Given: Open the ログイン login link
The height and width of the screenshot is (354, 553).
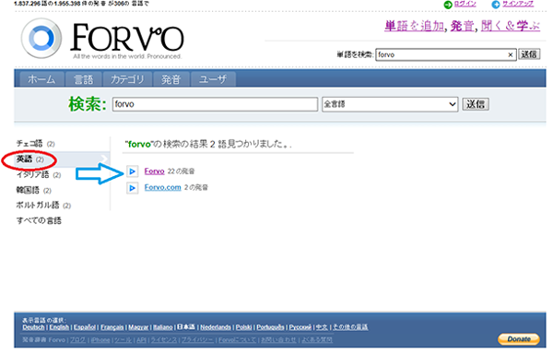Looking at the screenshot, I should pyautogui.click(x=465, y=4).
